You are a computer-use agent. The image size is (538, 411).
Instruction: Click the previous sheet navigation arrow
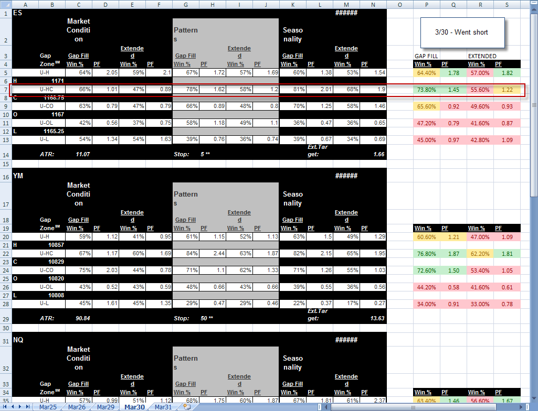pyautogui.click(x=13, y=406)
